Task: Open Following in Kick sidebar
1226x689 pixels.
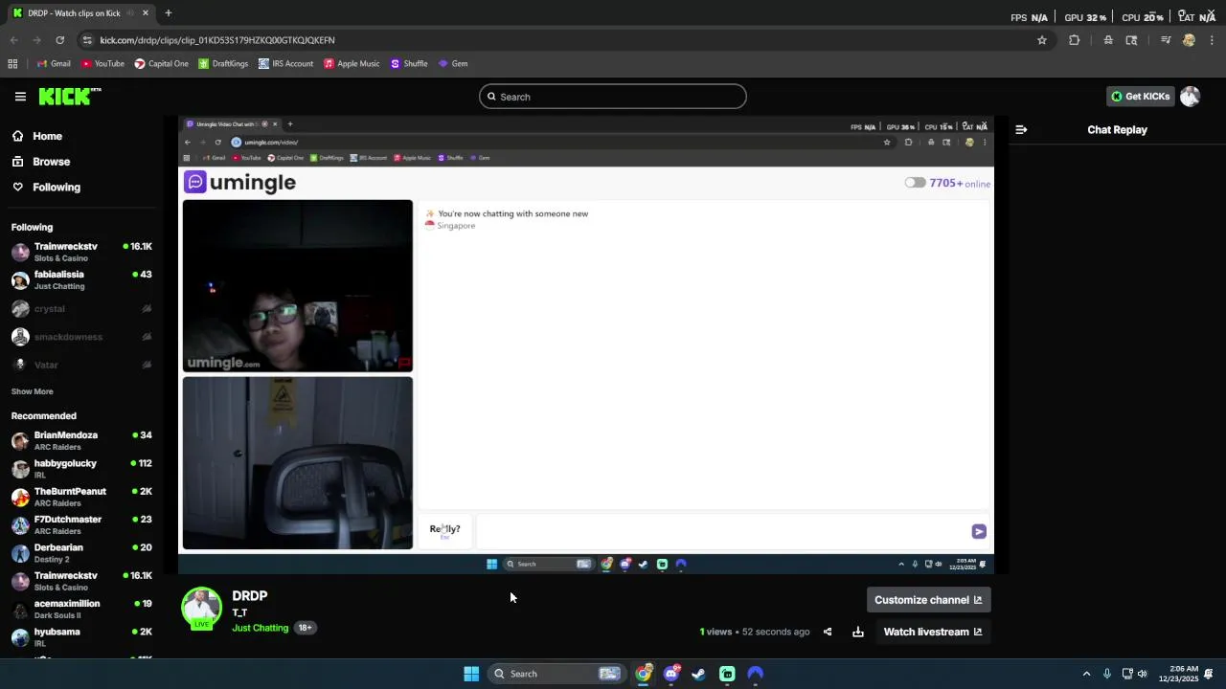Action: (x=56, y=188)
